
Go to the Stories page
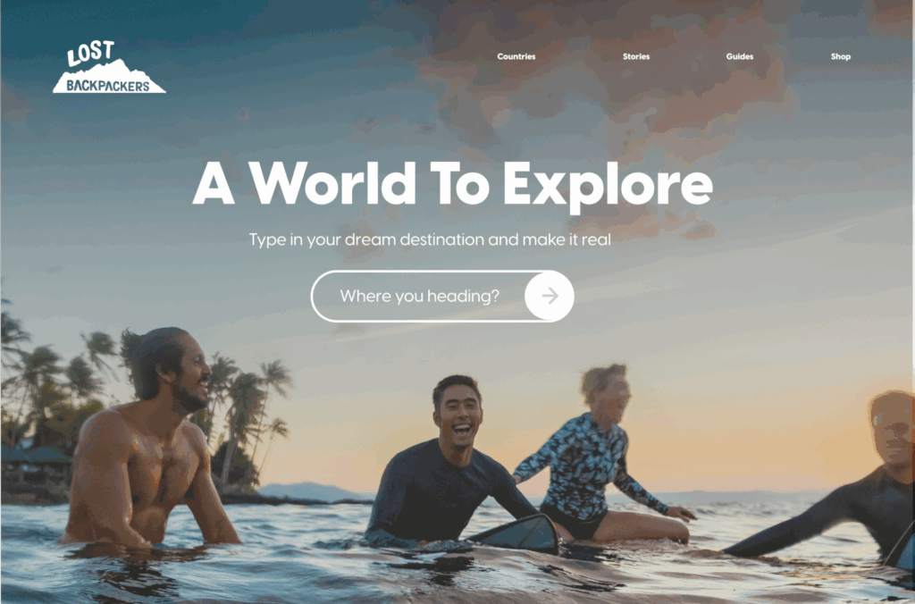tap(636, 56)
